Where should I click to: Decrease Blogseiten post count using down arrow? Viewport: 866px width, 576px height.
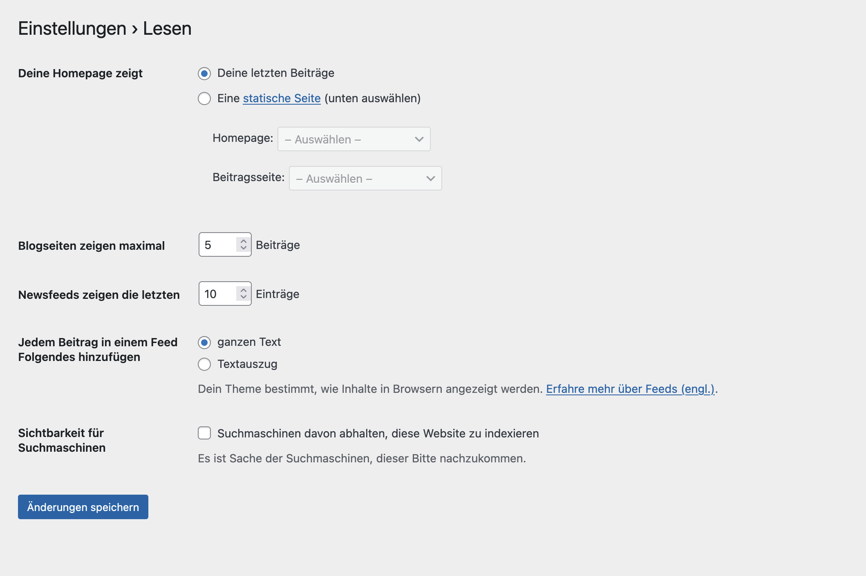pos(244,248)
